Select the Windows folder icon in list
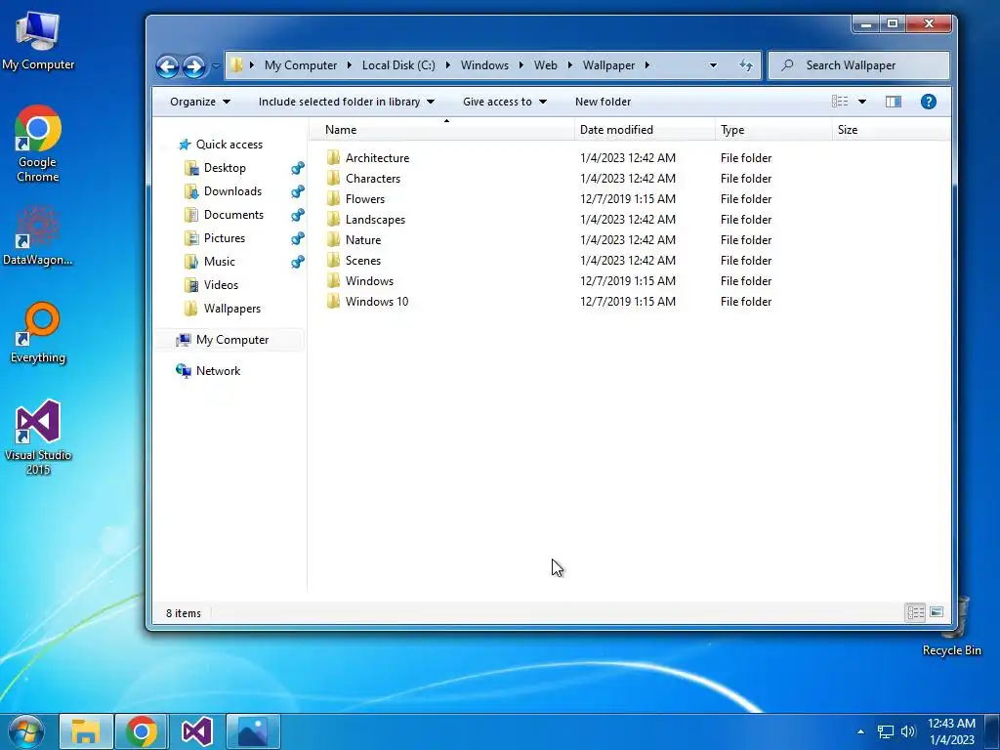 (333, 280)
